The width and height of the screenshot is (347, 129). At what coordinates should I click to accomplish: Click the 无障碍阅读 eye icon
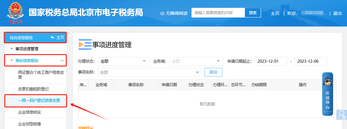162,13
